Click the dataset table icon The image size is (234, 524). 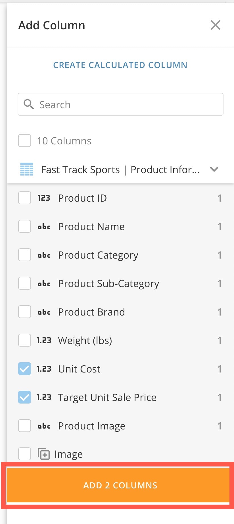[x=27, y=169]
